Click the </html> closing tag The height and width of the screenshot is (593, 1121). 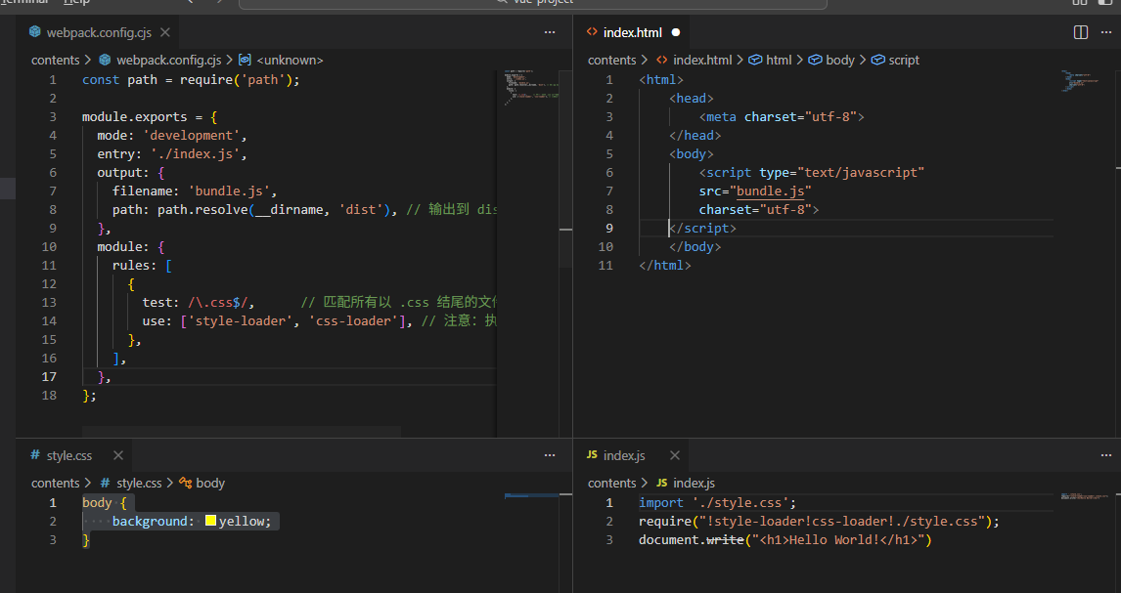pos(665,266)
